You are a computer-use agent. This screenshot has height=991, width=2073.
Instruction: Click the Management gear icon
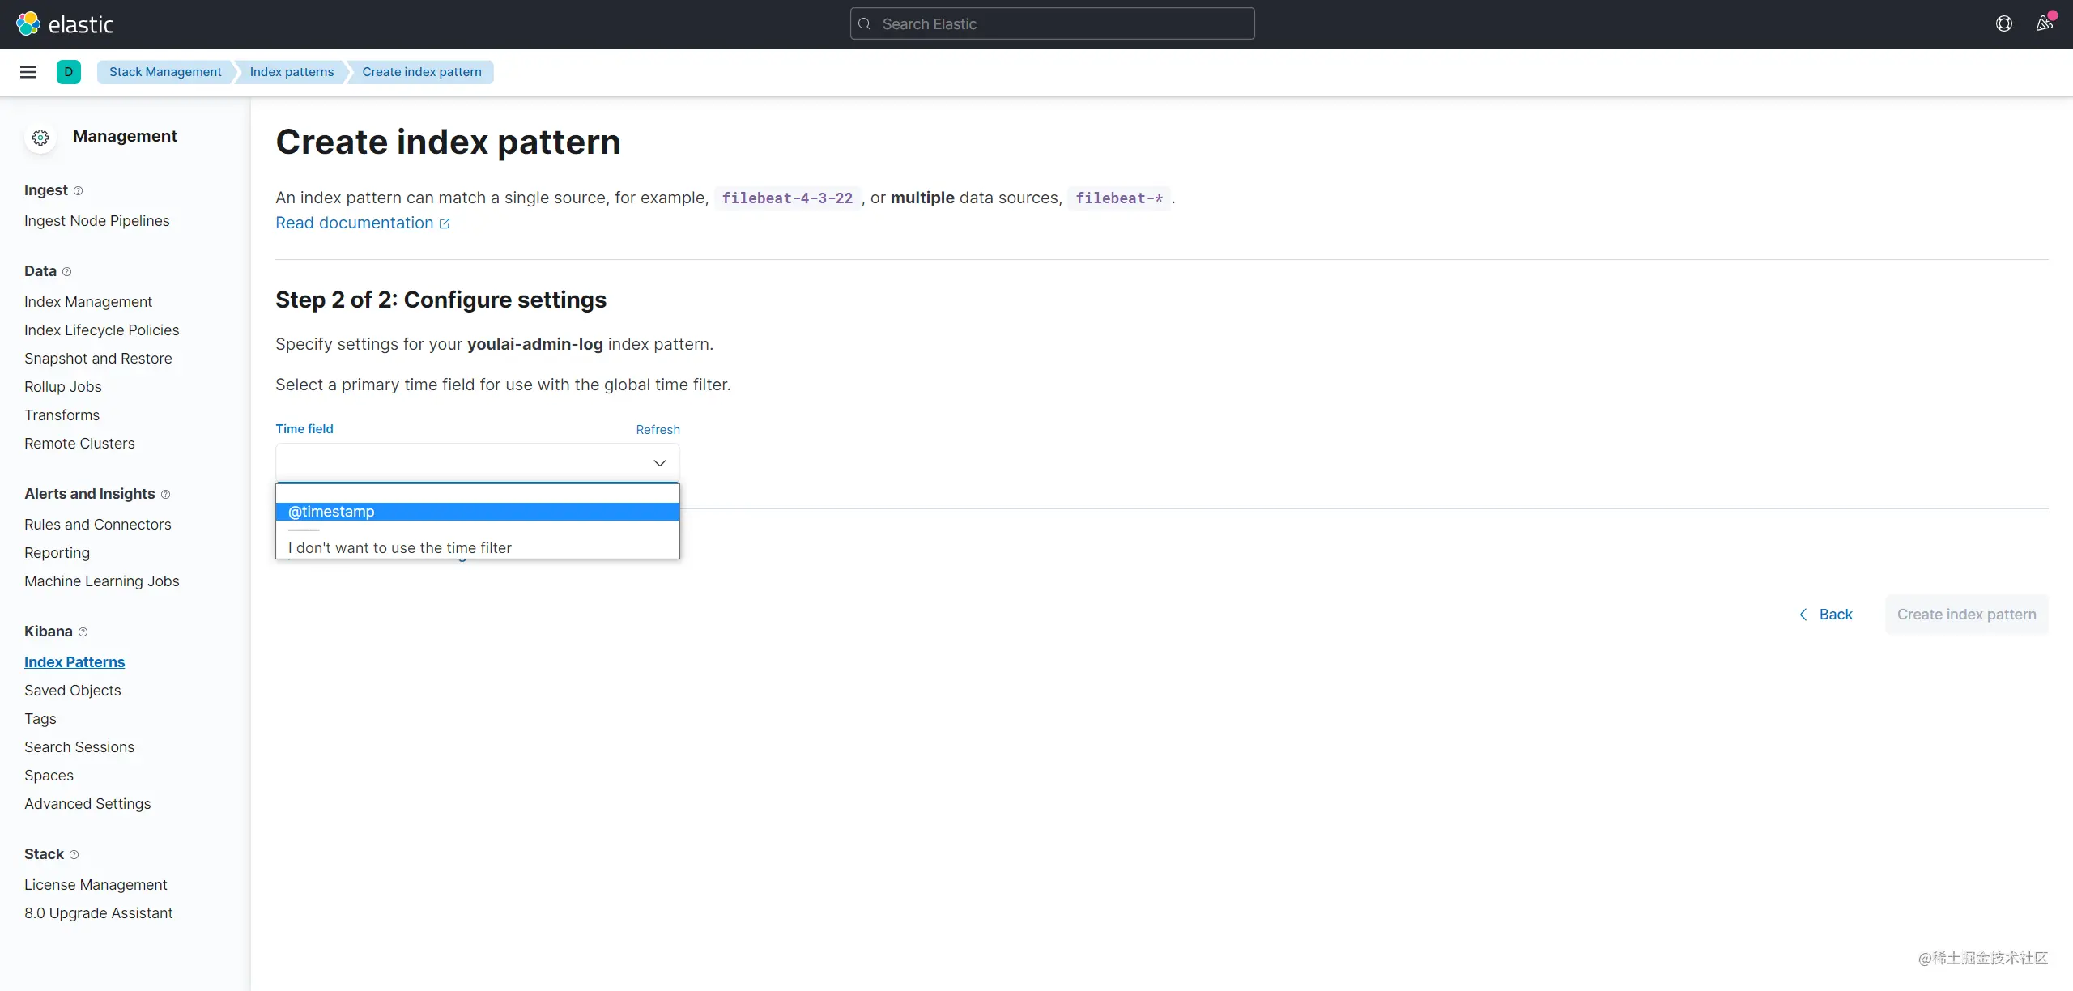pyautogui.click(x=40, y=138)
